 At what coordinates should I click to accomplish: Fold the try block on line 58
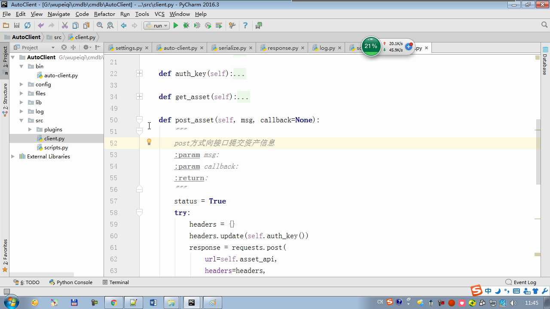click(x=139, y=212)
